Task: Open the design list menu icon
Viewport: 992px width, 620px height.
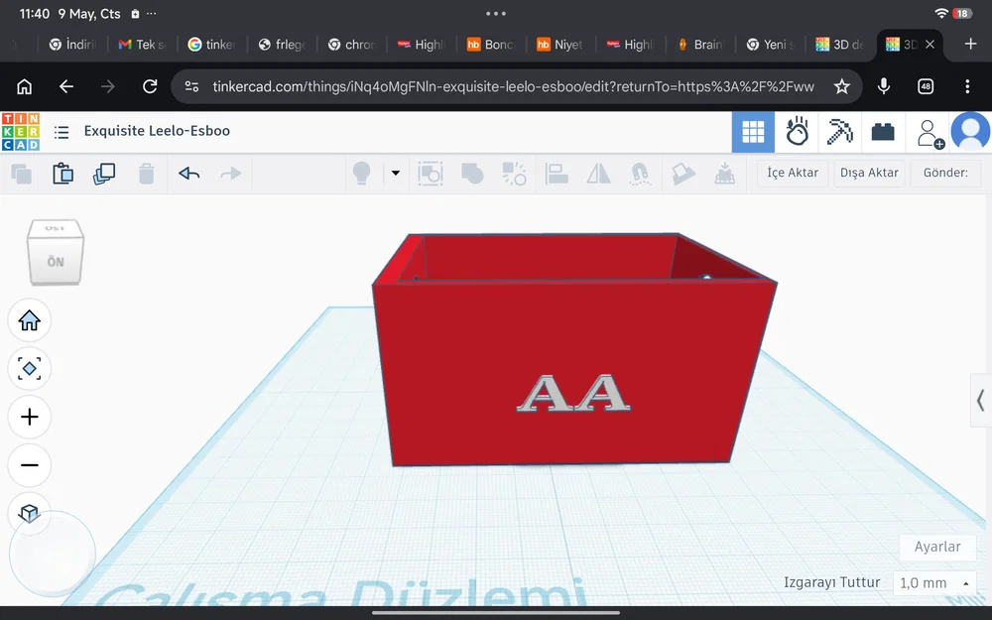Action: (x=62, y=132)
